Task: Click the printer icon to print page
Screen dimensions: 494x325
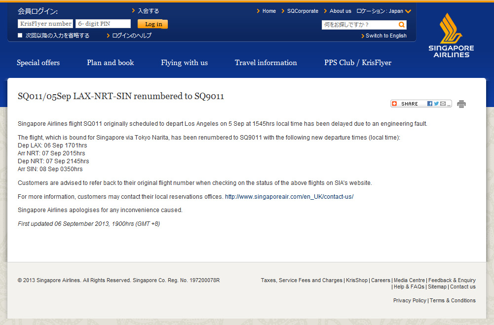Action: [x=461, y=104]
